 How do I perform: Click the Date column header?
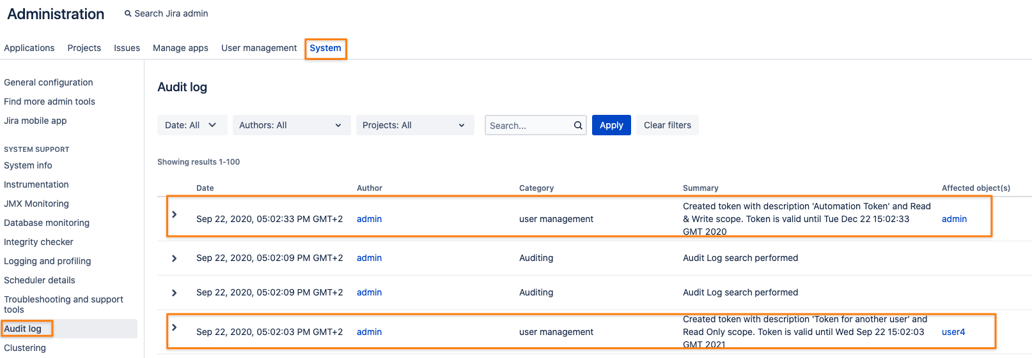coord(205,188)
